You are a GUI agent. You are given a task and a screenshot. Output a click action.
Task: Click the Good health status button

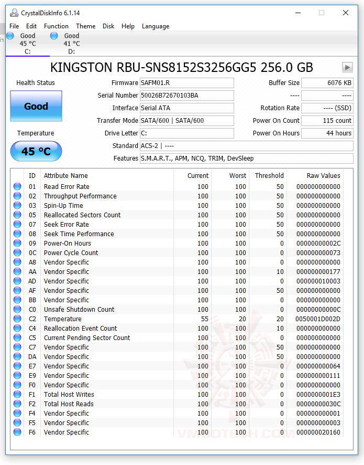click(x=36, y=106)
